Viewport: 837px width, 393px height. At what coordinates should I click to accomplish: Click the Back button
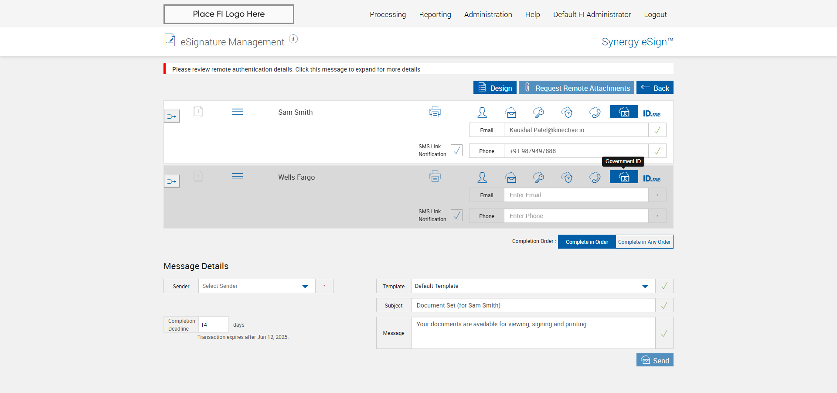(x=655, y=87)
